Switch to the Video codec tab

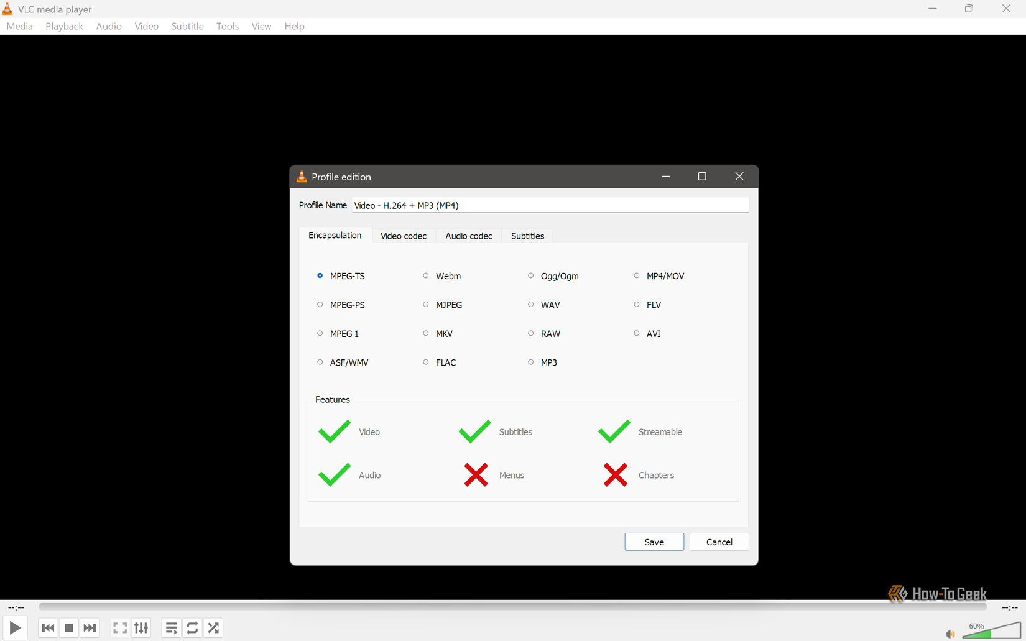pyautogui.click(x=404, y=236)
